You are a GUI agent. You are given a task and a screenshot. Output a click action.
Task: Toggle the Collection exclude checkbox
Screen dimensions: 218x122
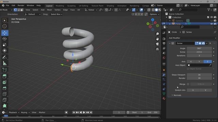208,17
